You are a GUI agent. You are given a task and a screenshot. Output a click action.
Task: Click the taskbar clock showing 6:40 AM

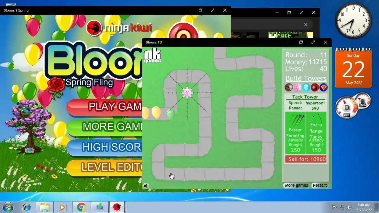(x=364, y=207)
